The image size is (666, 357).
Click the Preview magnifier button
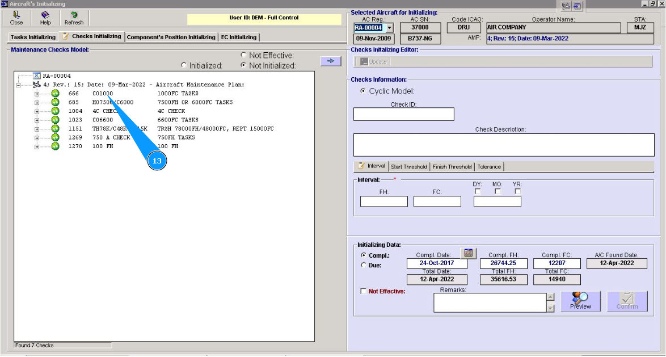pyautogui.click(x=580, y=301)
